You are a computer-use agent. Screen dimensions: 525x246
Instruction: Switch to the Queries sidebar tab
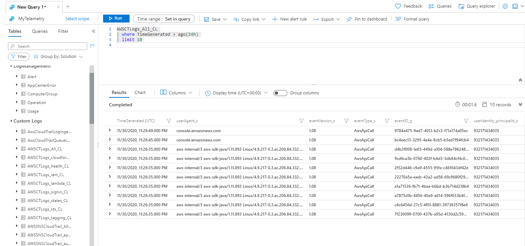pyautogui.click(x=40, y=31)
